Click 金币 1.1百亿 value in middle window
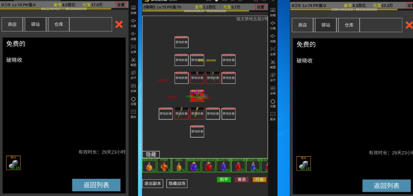 pos(205,7)
